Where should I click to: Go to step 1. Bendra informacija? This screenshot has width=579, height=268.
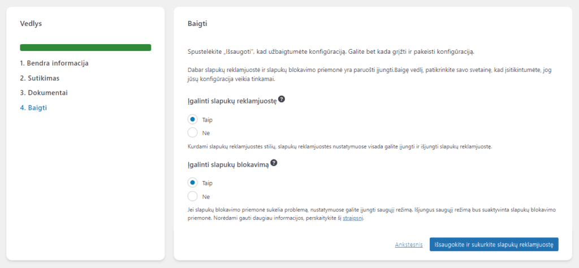[x=54, y=63]
